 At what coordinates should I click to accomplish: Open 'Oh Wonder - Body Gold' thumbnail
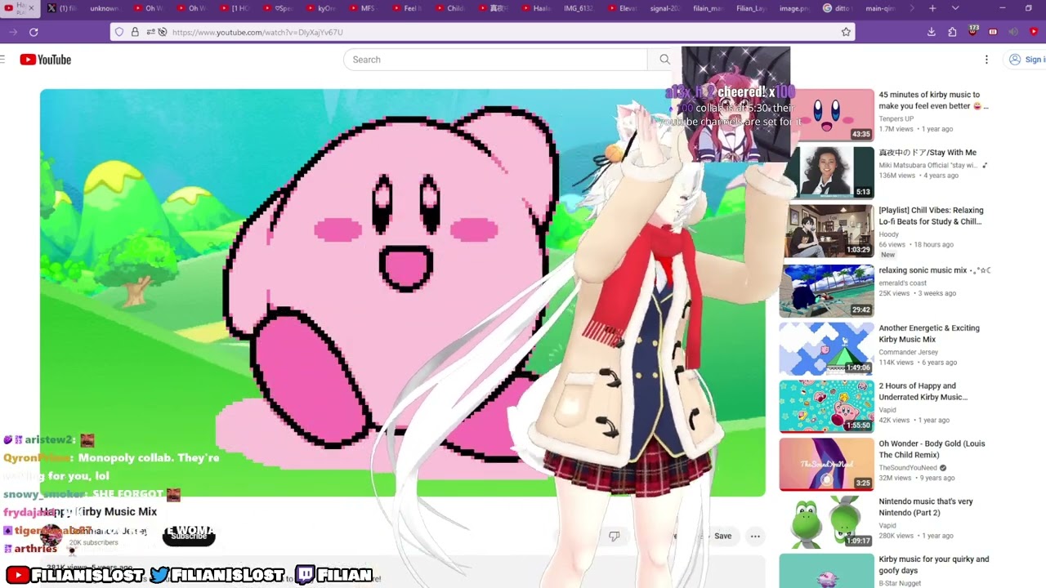[826, 465]
